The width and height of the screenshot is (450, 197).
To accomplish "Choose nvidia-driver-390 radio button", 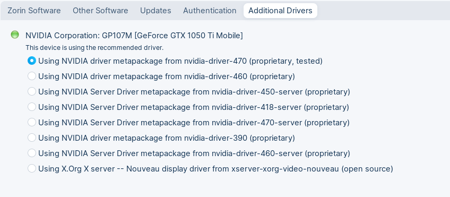I will tap(31, 138).
